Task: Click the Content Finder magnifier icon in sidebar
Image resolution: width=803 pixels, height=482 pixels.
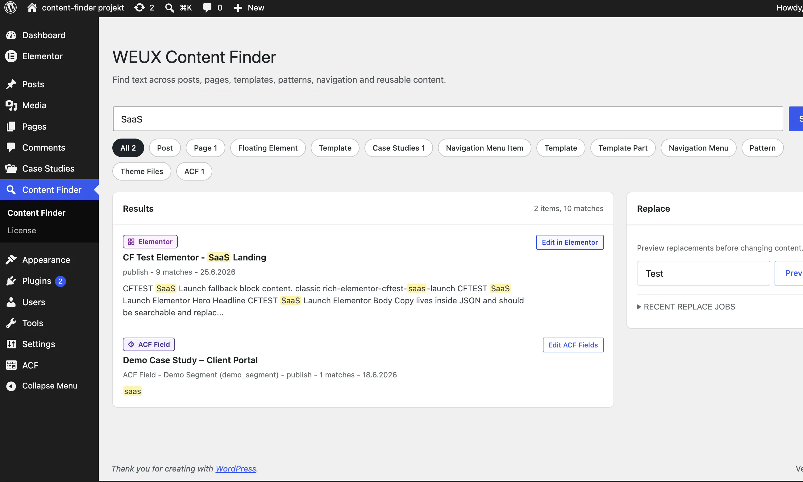Action: point(11,190)
